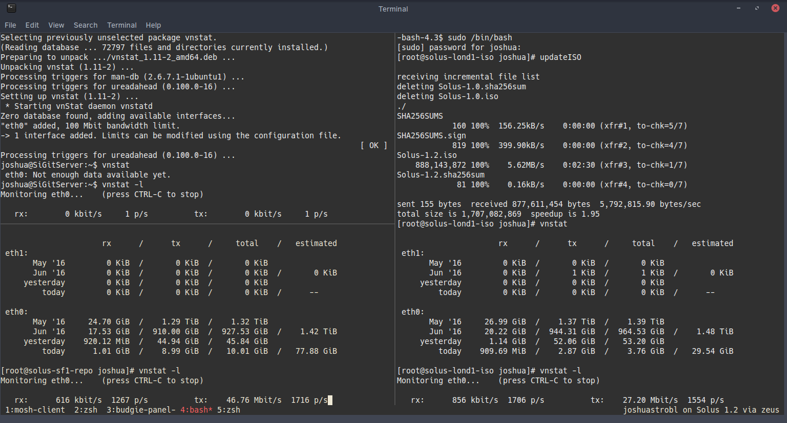
Task: Click 'SHA256SUMS.sign' file name
Action: [432, 135]
